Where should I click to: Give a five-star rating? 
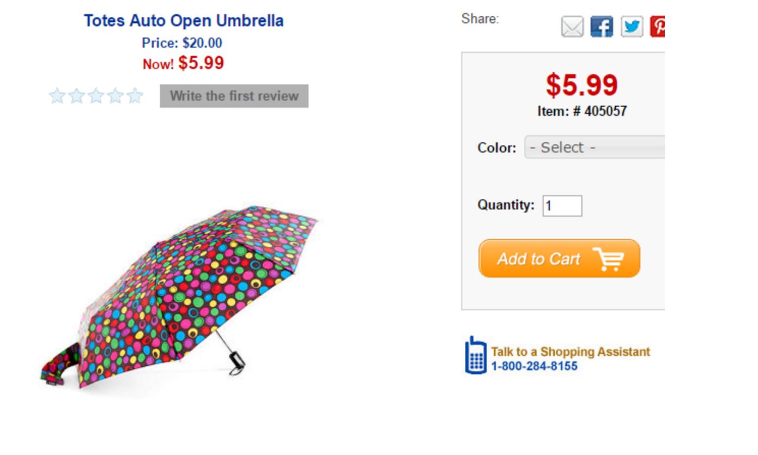click(x=135, y=96)
